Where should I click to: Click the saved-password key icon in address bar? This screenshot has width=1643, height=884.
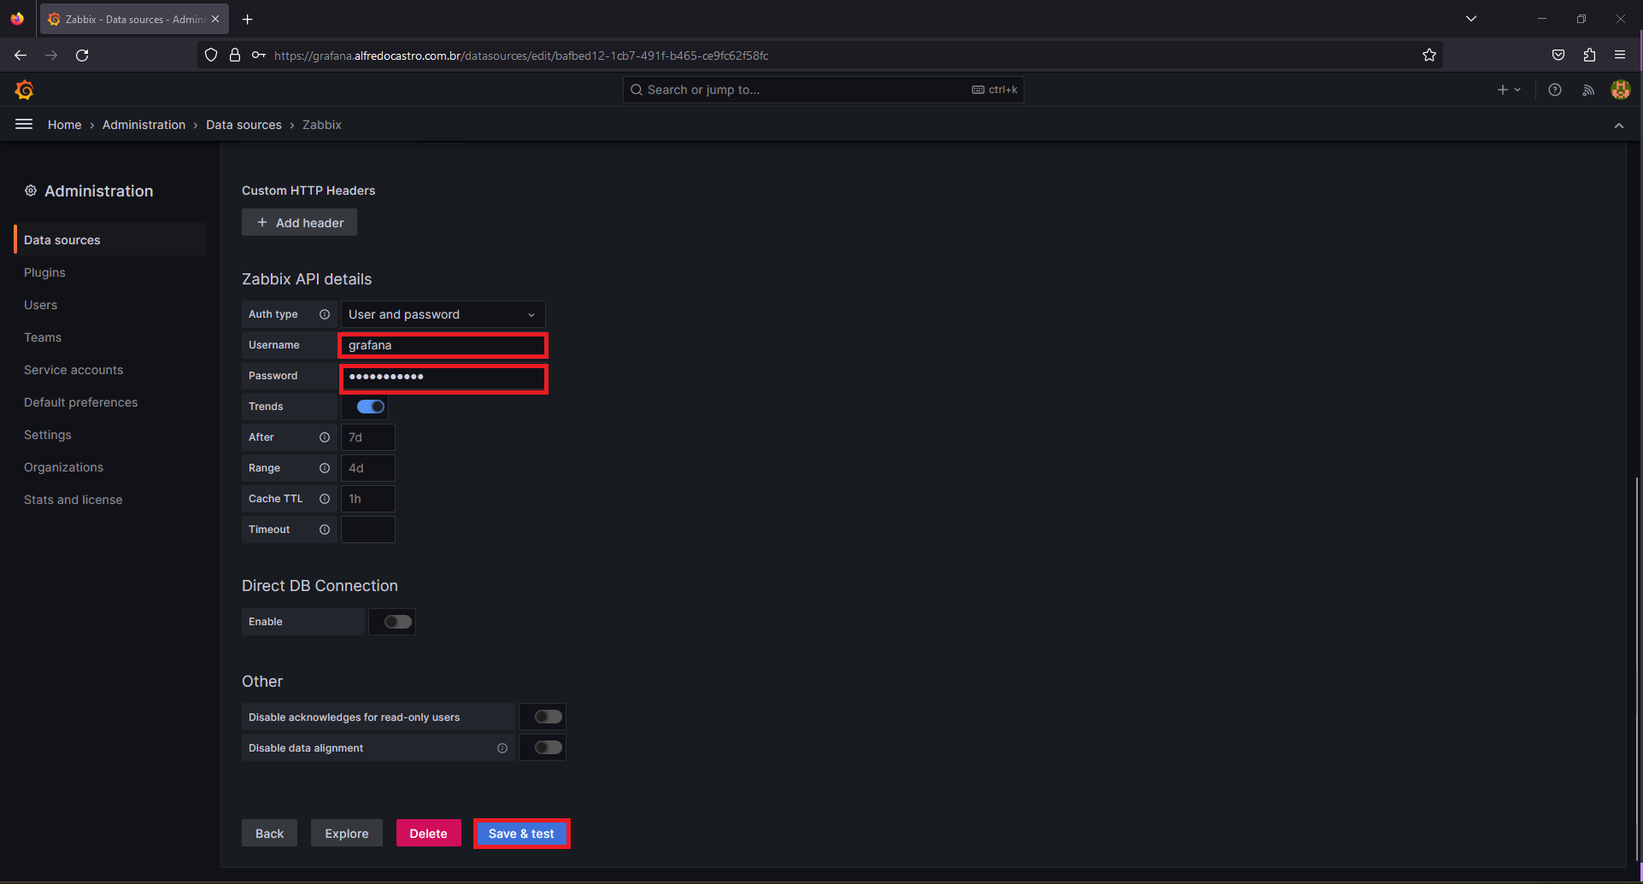(259, 56)
